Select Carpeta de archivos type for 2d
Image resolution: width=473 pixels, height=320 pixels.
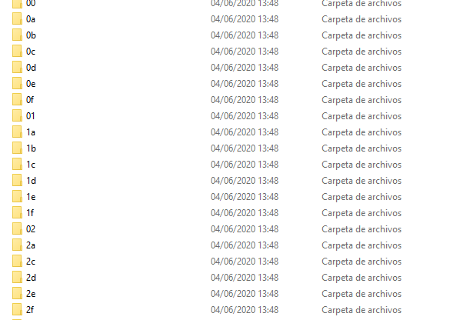[361, 278]
